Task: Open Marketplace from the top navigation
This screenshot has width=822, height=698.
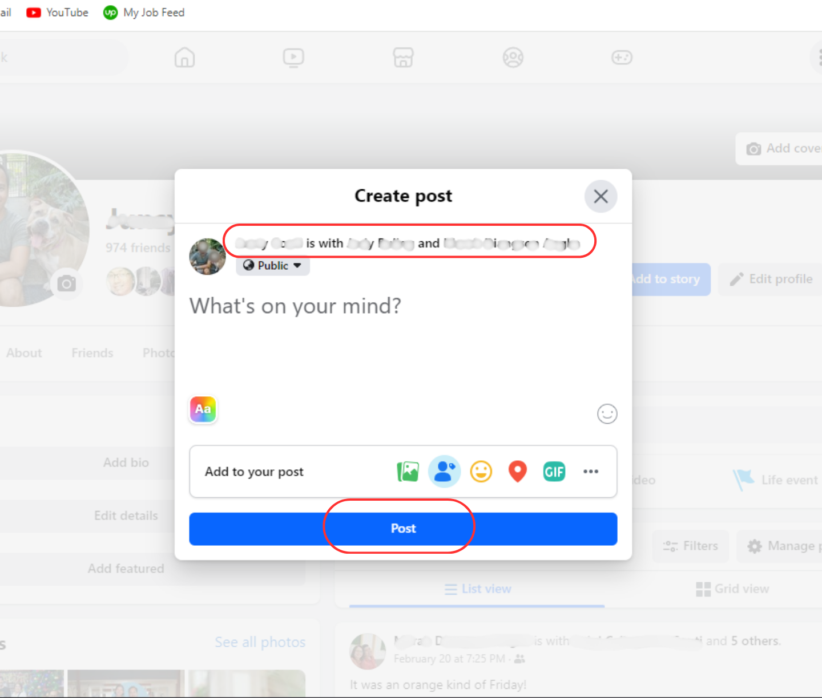Action: (x=403, y=58)
